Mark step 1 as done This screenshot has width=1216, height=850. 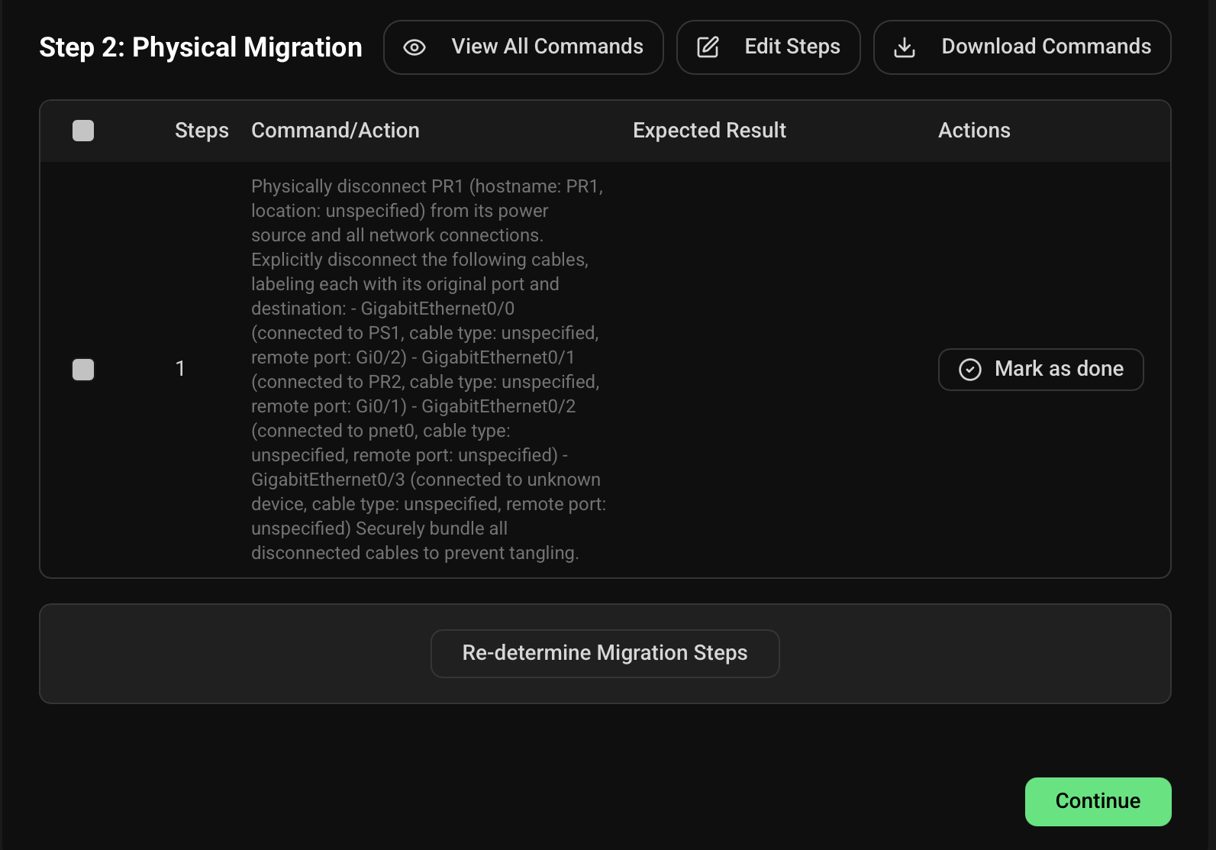1041,370
